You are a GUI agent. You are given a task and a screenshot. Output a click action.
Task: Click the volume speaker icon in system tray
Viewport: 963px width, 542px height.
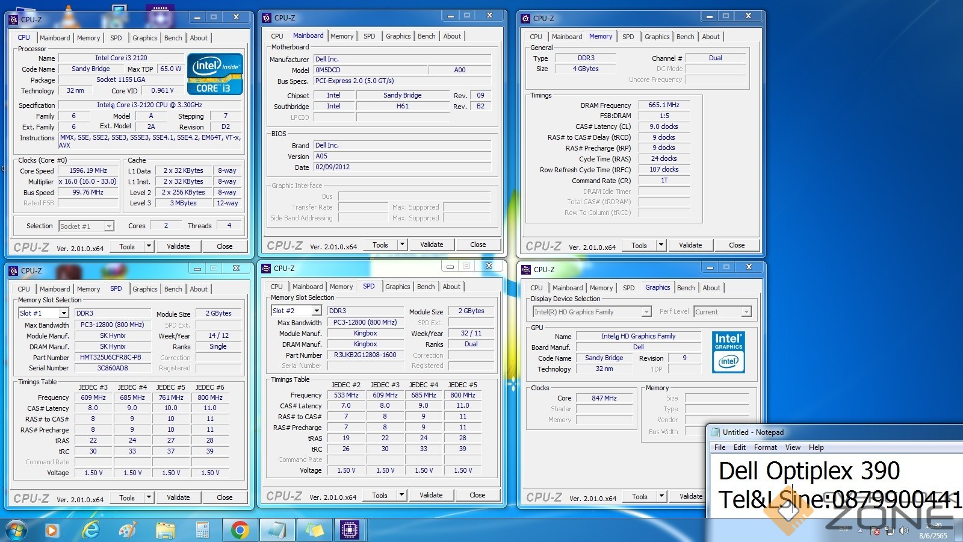[x=903, y=531]
